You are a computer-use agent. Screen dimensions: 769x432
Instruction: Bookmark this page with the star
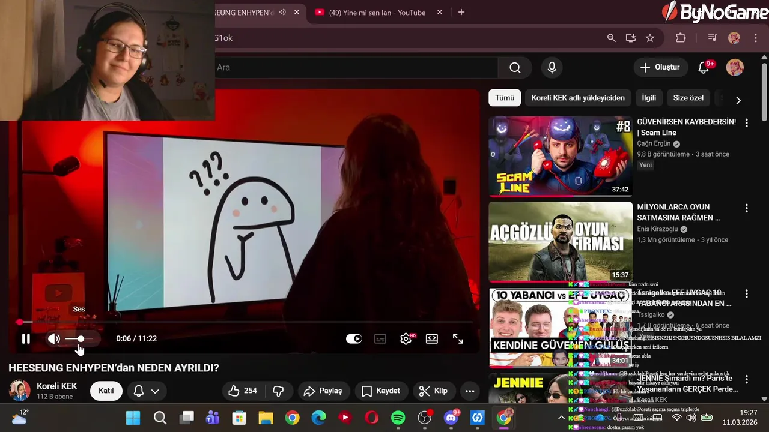[649, 38]
